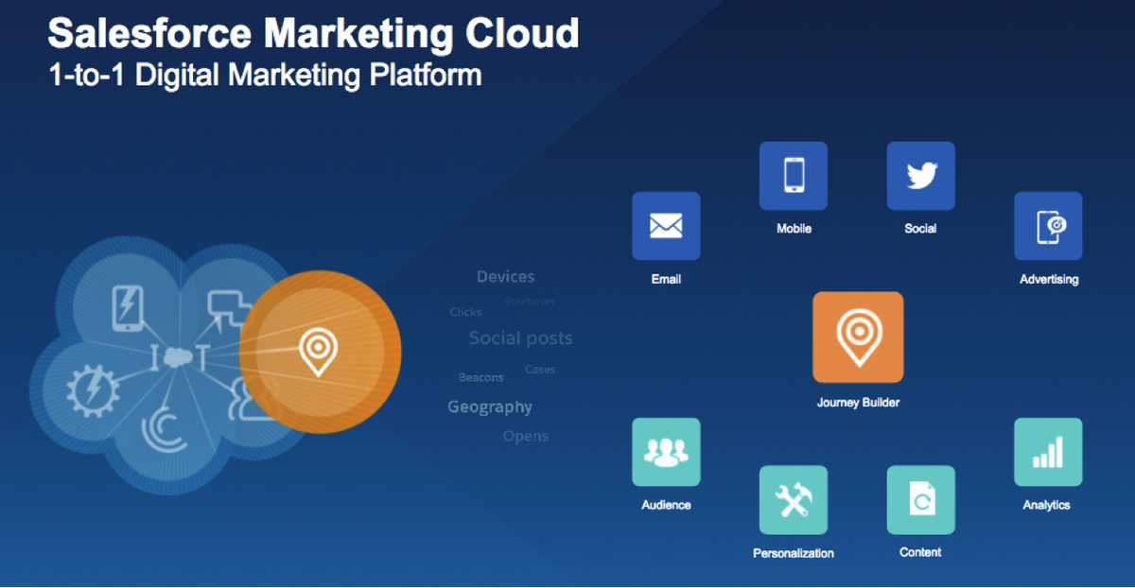Open the Social Twitter bird icon
Image resolution: width=1135 pixels, height=588 pixels.
click(920, 176)
